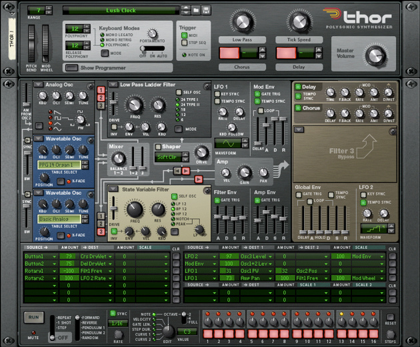Click the Tick Speed red button
Image resolution: width=420 pixels, height=347 pixels.
286,53
